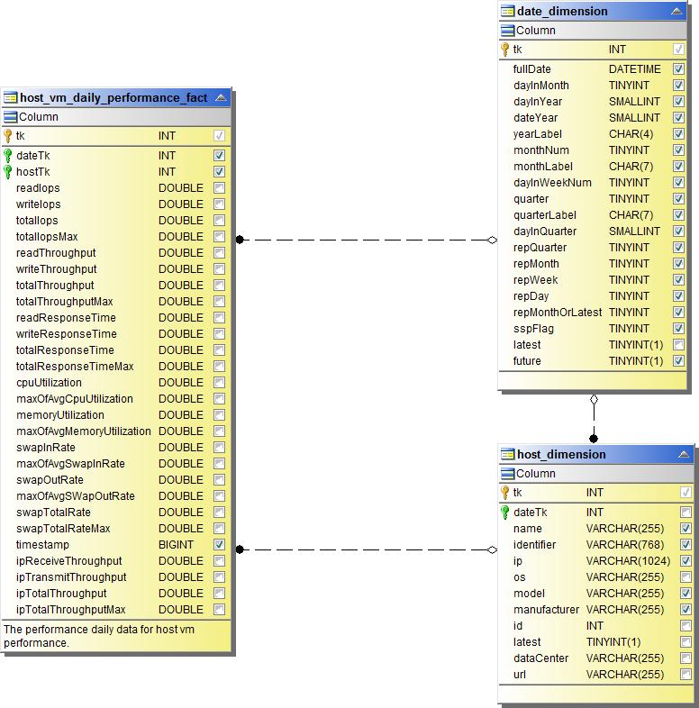Click foreign key icon beside host_dimension dateTk
699x708 pixels.
(x=505, y=513)
